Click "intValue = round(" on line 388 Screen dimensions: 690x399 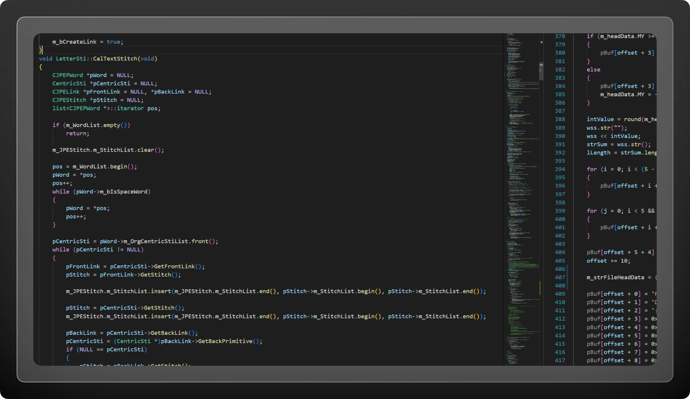615,119
